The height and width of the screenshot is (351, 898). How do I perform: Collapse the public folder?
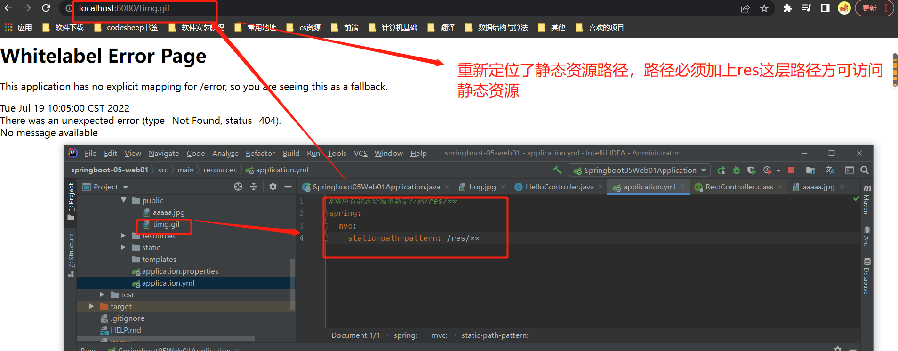click(x=124, y=200)
